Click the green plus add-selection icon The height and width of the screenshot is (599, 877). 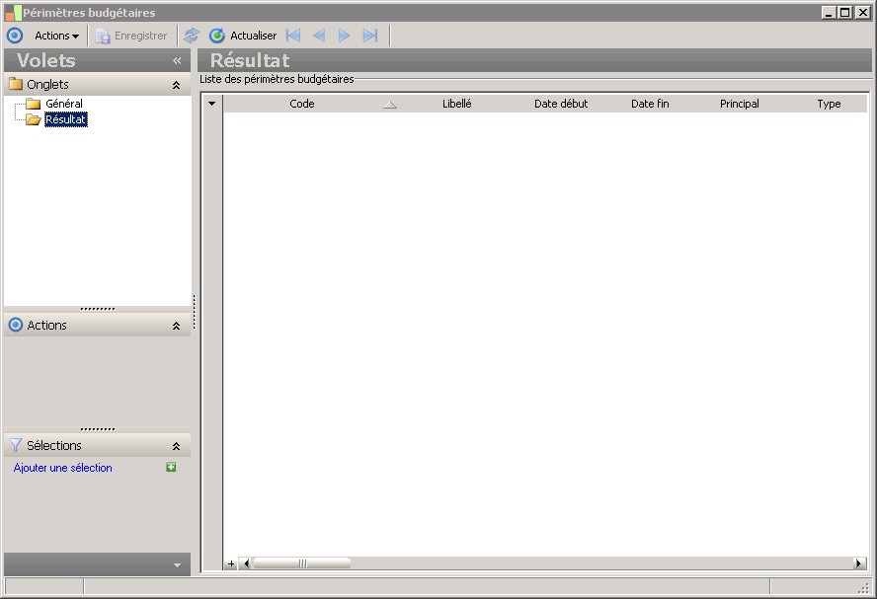click(171, 467)
